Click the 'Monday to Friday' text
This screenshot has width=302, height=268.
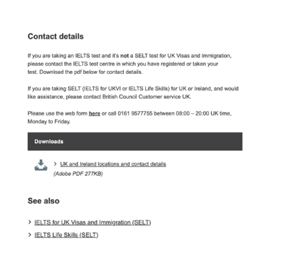click(x=49, y=122)
